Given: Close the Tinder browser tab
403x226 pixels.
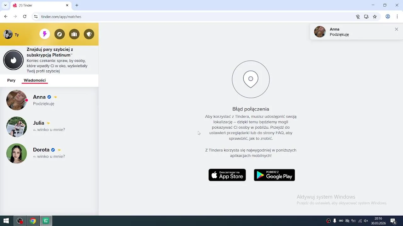Looking at the screenshot, I should 67,5.
